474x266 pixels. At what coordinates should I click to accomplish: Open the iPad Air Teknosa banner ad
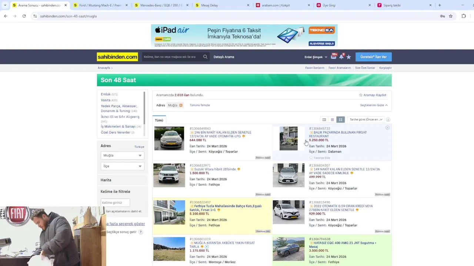point(244,35)
